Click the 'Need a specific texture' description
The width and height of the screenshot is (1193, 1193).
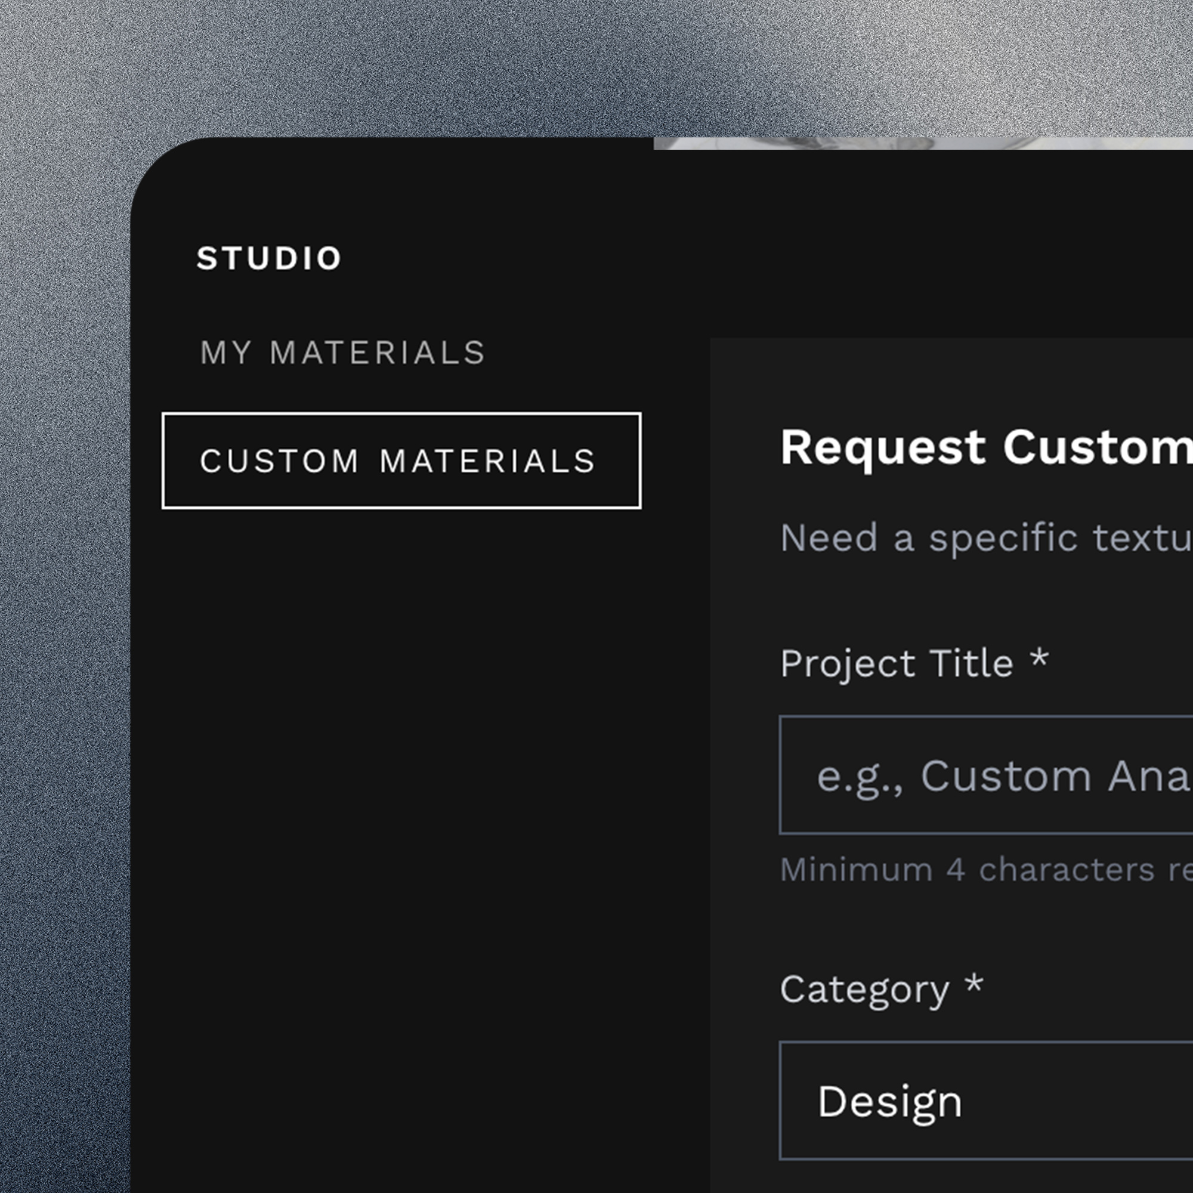985,538
